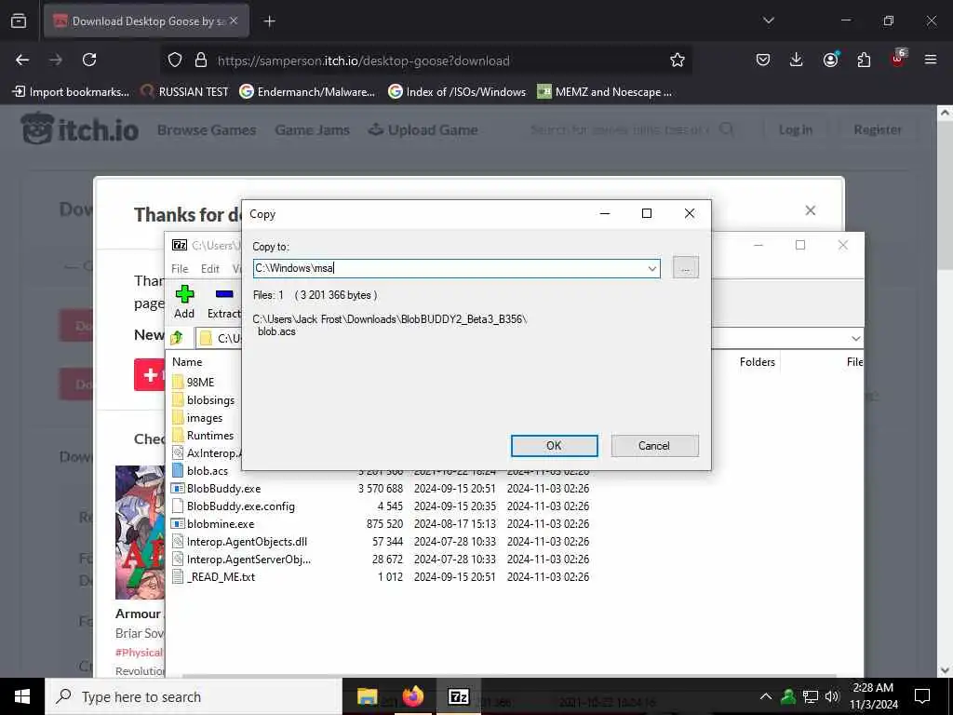The image size is (953, 715).
Task: Close the itch.io Thanks popup
Action: pos(811,210)
